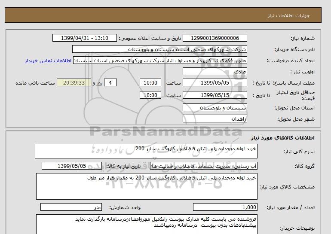Open the اطلاعات تماس خریدار link
Viewport: 331px width, 234px height.
[48, 61]
